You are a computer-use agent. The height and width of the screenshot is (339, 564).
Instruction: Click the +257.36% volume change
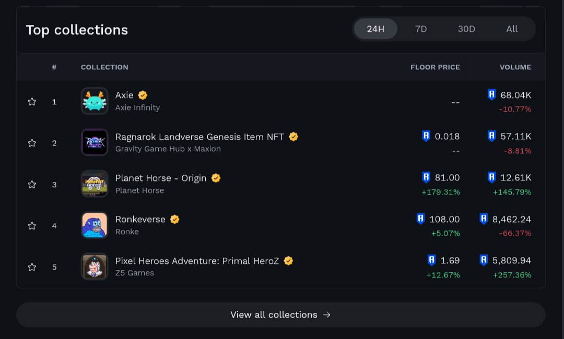pos(512,275)
